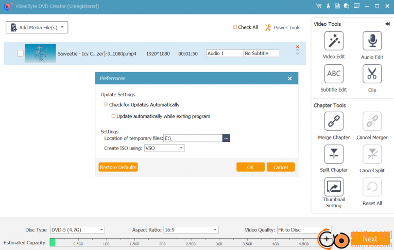Click the file name Saweetie - Icy C...zer]-3_1080p.mp4

point(97,53)
